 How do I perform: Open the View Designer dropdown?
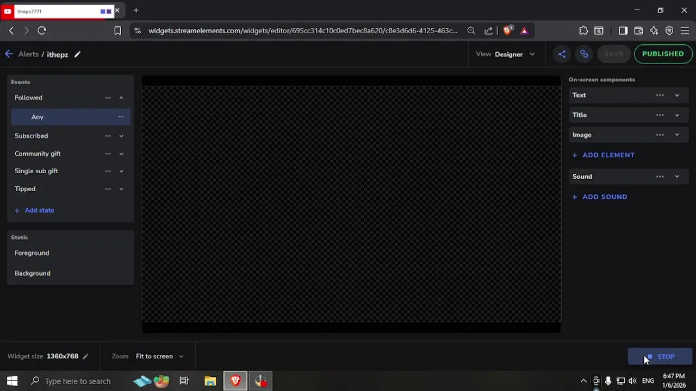coord(505,54)
